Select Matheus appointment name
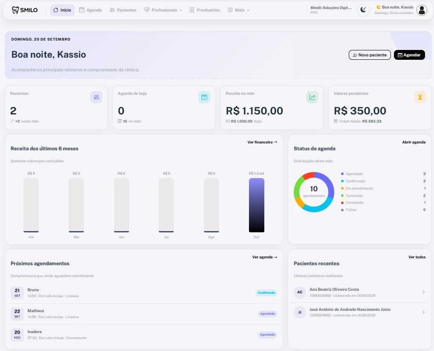Image resolution: width=434 pixels, height=351 pixels. pos(36,311)
